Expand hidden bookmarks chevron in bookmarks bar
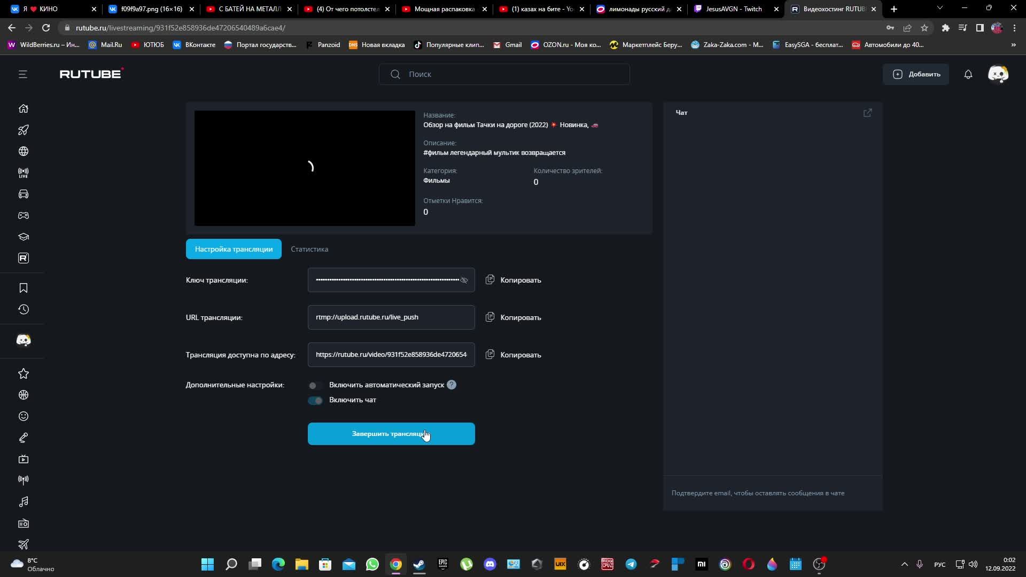 [1013, 45]
